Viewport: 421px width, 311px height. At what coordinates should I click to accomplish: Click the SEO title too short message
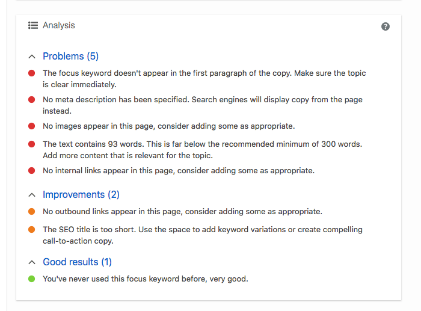[x=210, y=235]
